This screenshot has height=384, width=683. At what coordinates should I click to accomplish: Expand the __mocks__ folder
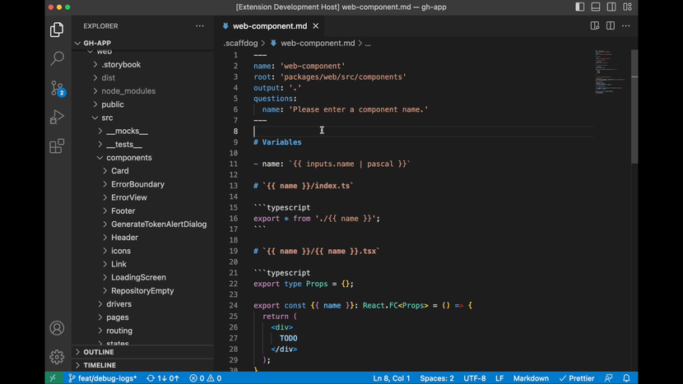tap(143, 131)
